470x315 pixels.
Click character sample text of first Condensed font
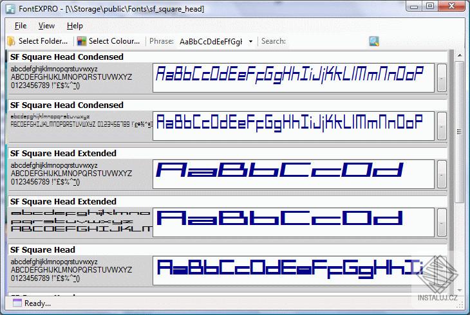click(71, 77)
